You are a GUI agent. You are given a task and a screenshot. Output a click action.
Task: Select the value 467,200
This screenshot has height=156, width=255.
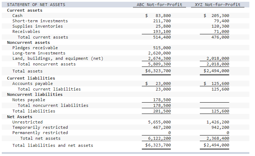tap(162, 127)
